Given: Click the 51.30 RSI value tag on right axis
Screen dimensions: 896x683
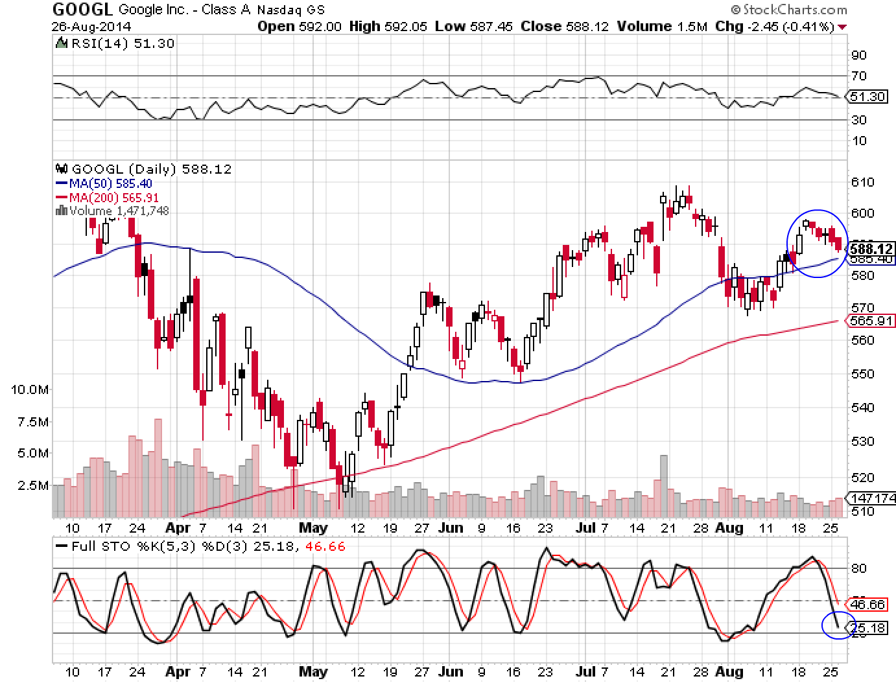Looking at the screenshot, I should coord(867,97).
